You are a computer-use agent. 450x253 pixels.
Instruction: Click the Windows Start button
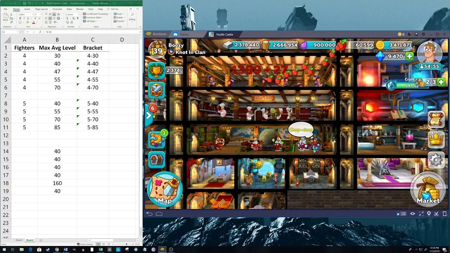tap(4, 249)
